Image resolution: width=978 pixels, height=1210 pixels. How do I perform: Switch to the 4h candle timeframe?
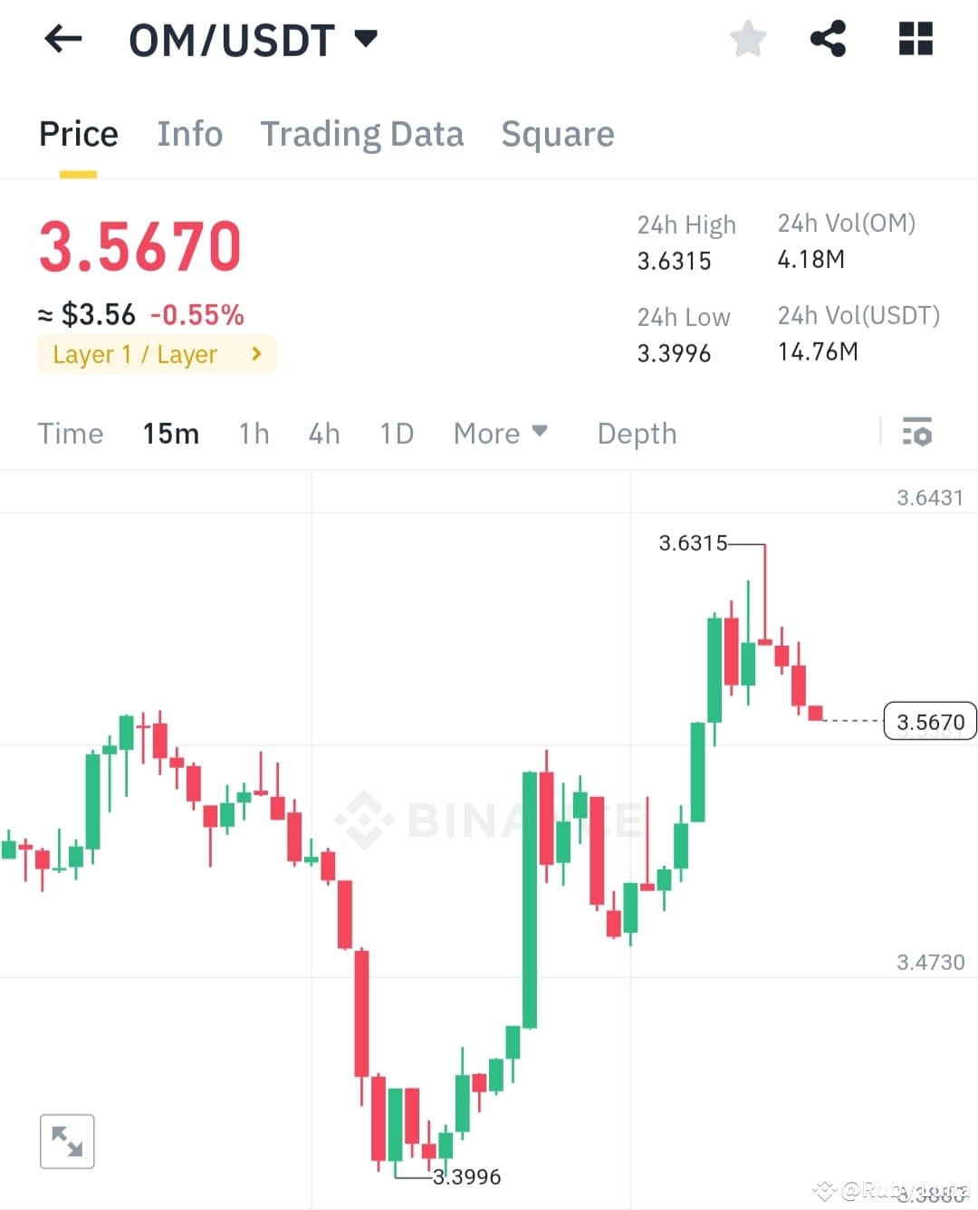323,433
